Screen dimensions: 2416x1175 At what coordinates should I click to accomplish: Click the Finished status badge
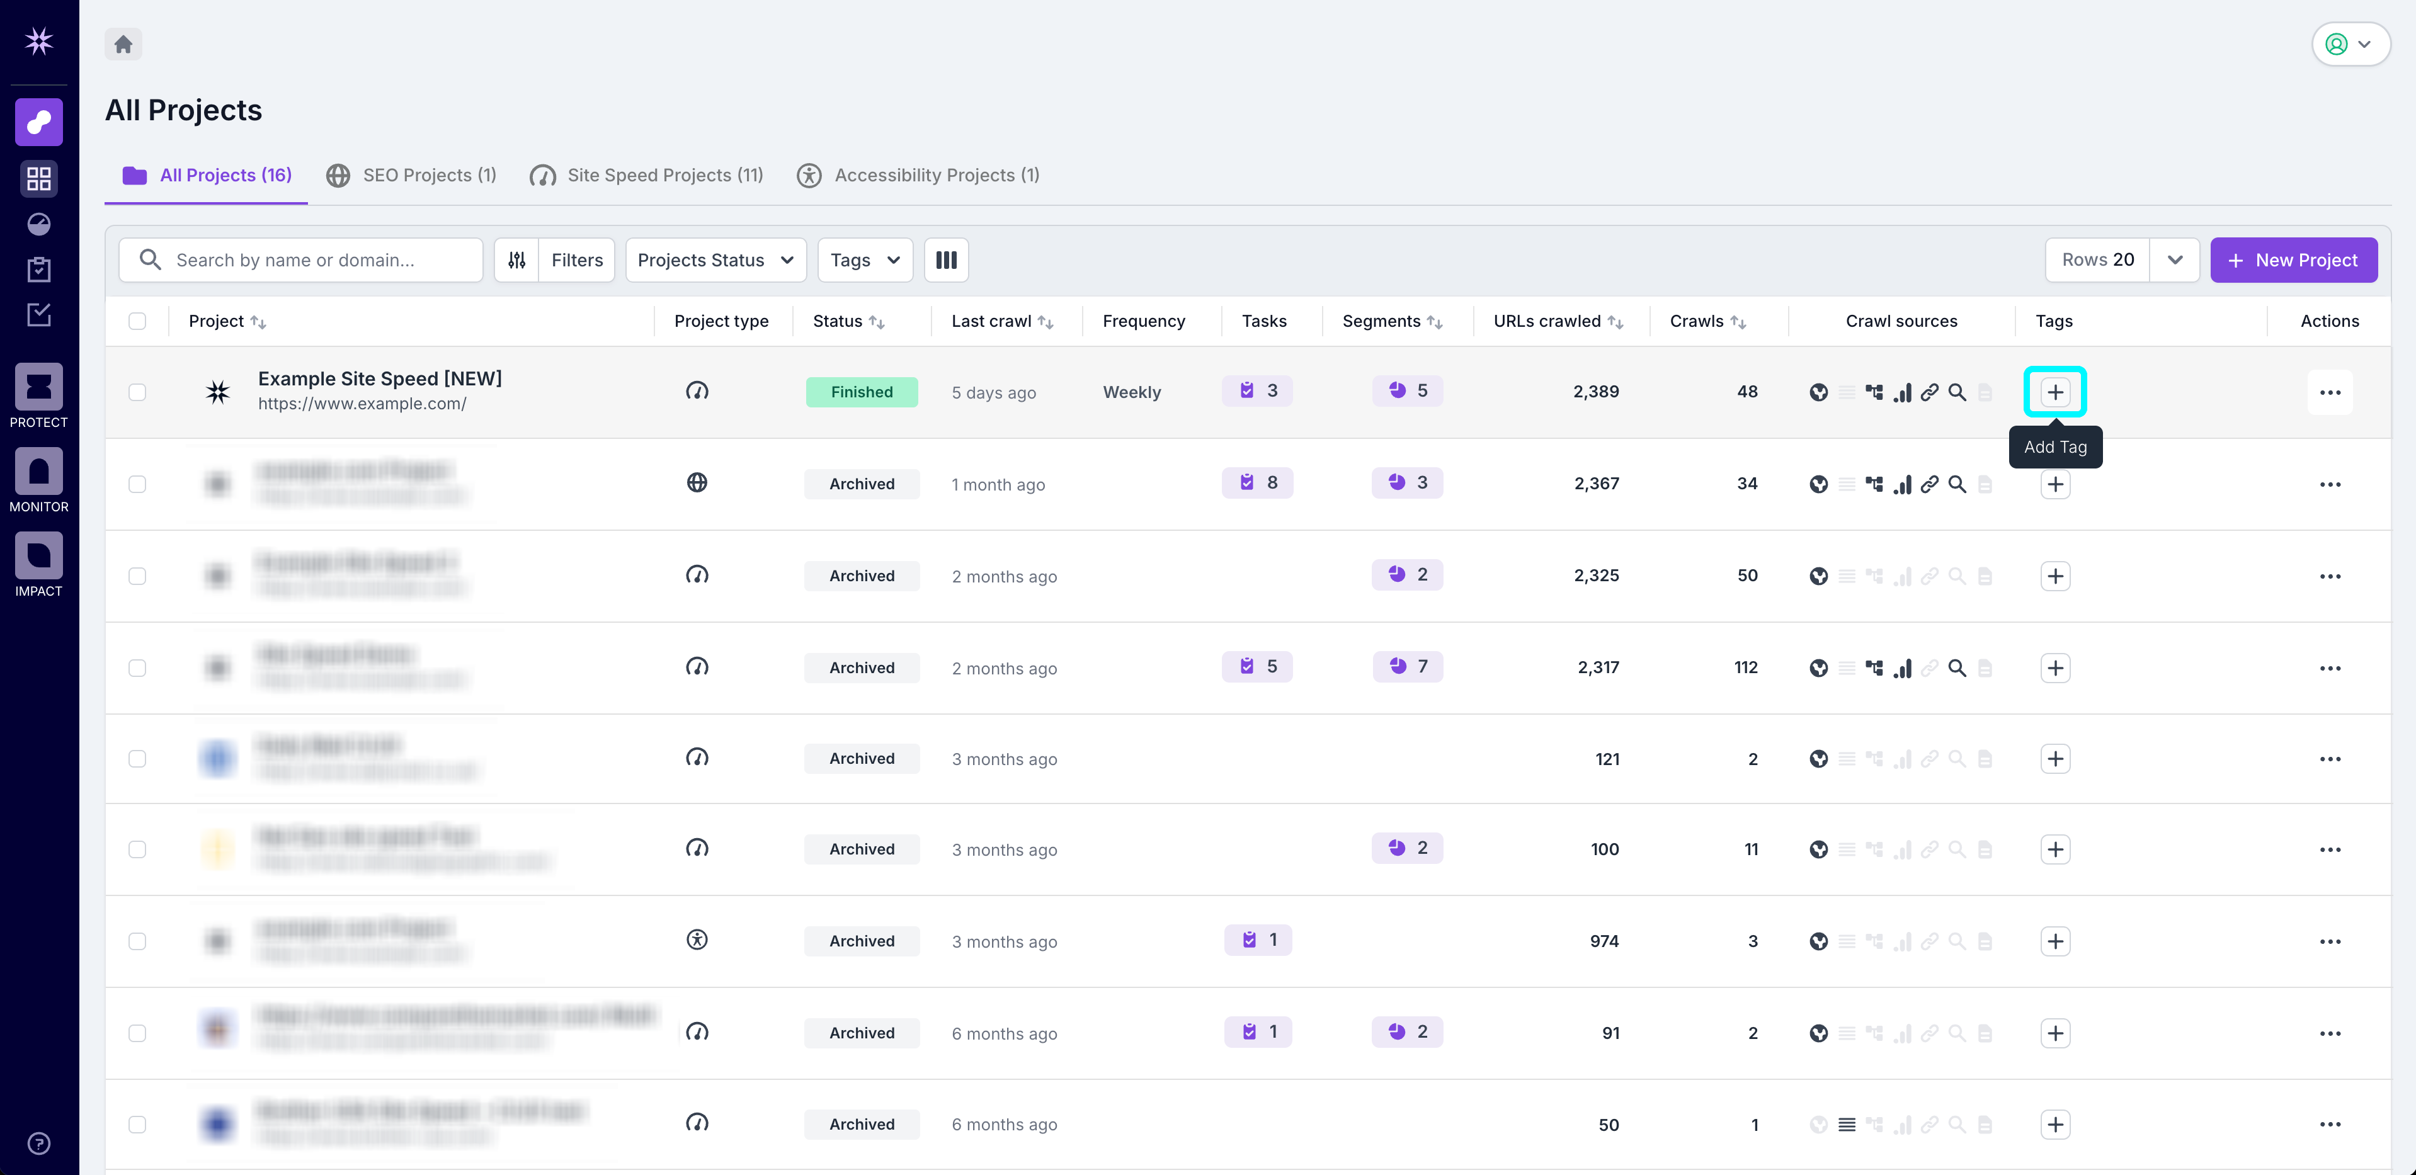pyautogui.click(x=861, y=392)
